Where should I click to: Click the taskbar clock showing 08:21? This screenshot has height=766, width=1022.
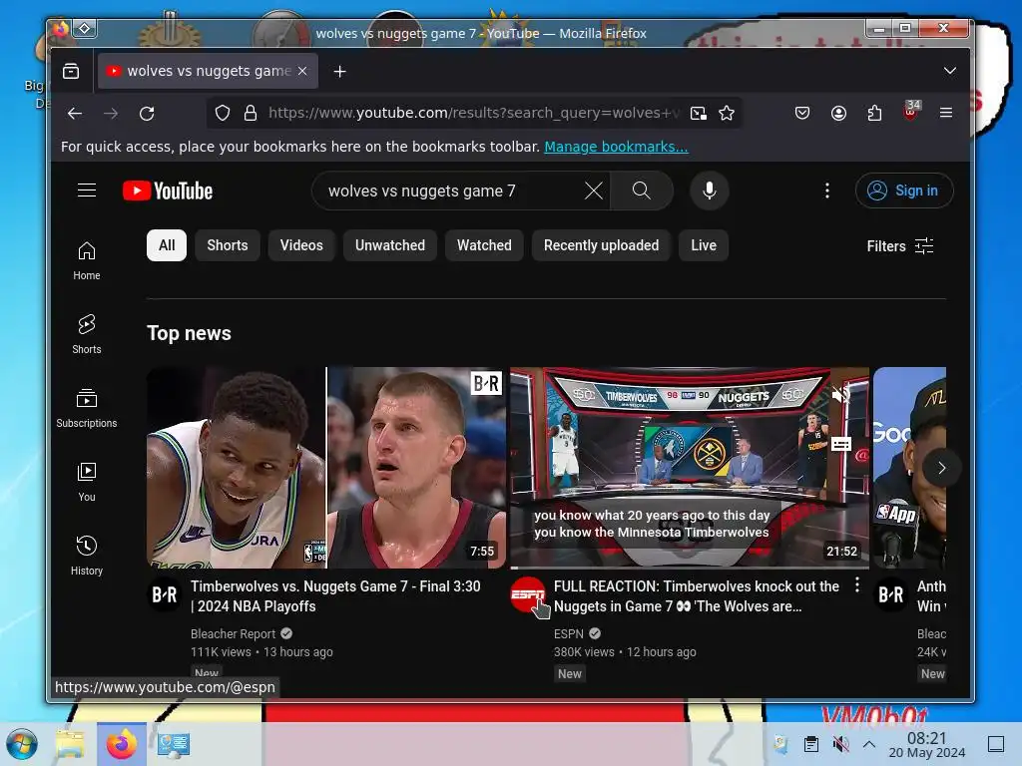click(927, 744)
